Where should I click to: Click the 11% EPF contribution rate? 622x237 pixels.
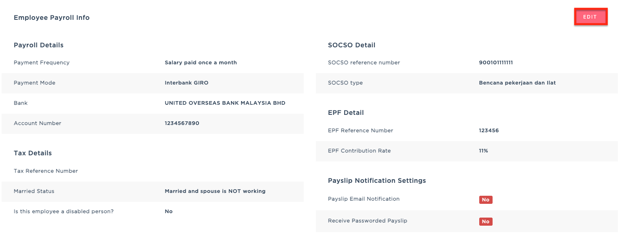[483, 151]
